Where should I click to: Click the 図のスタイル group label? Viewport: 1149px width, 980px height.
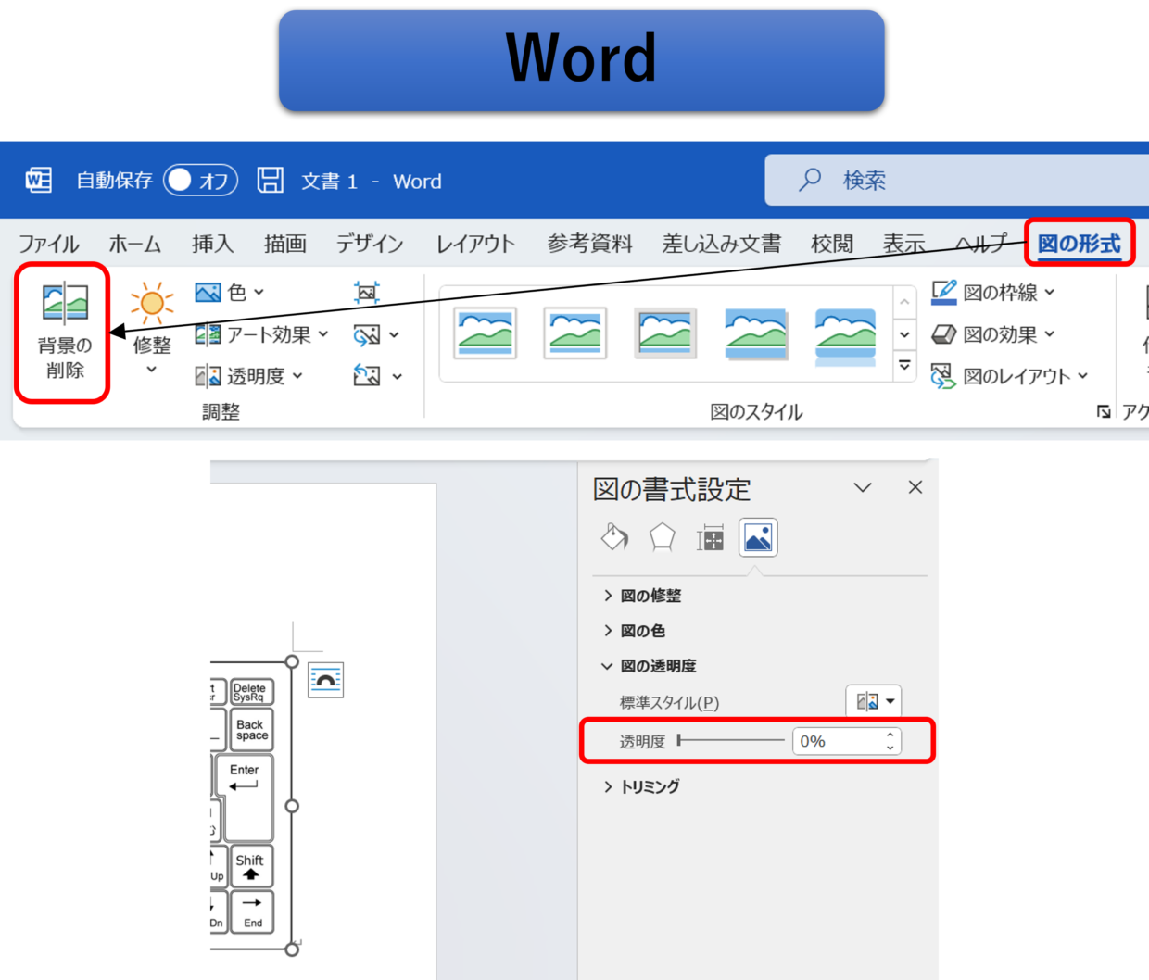(x=756, y=411)
